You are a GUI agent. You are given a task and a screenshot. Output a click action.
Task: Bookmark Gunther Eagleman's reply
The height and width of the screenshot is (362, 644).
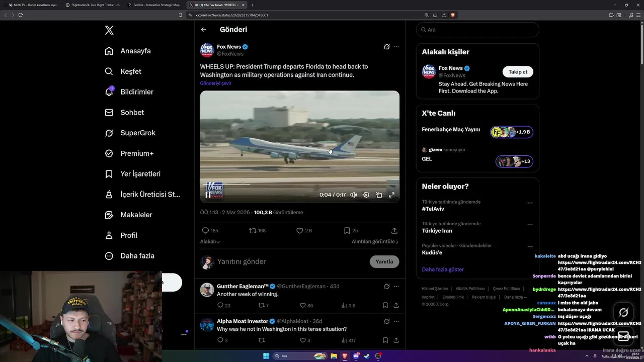click(385, 306)
